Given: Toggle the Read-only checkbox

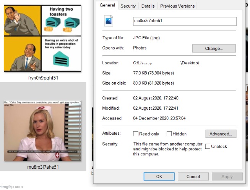Looking at the screenshot, I should (136, 134).
